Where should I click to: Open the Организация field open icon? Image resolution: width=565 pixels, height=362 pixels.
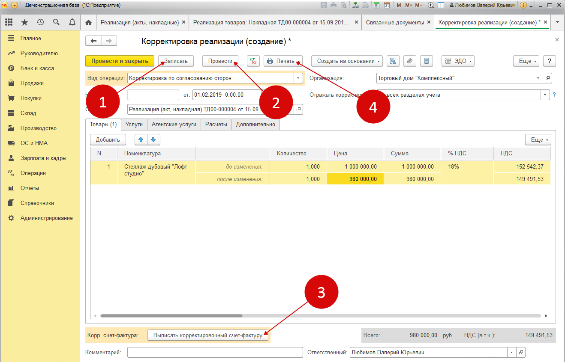[x=547, y=78]
